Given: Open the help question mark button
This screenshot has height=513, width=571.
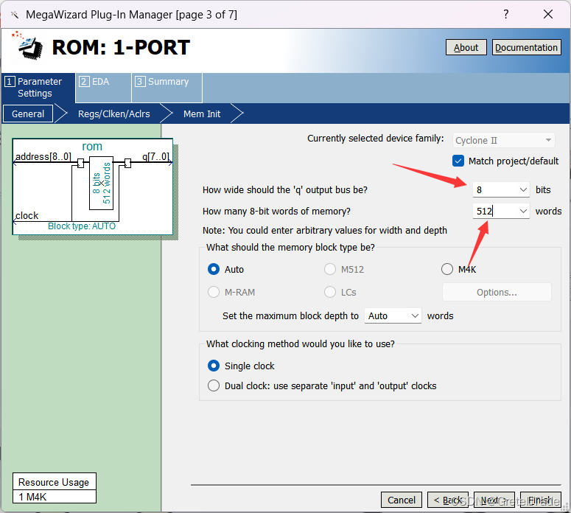Looking at the screenshot, I should (506, 14).
